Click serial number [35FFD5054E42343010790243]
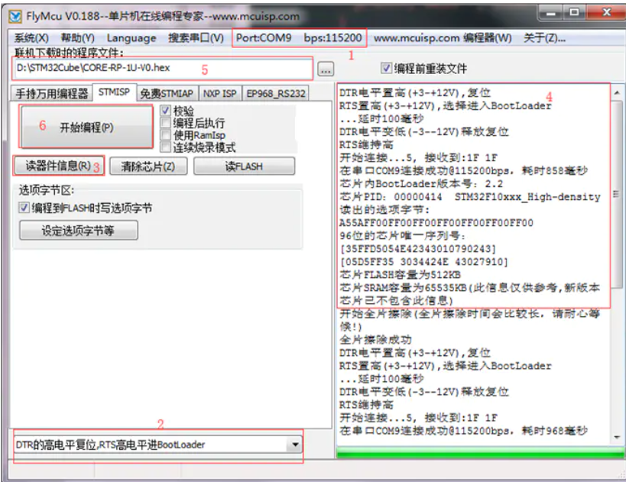The image size is (626, 482). [x=417, y=249]
